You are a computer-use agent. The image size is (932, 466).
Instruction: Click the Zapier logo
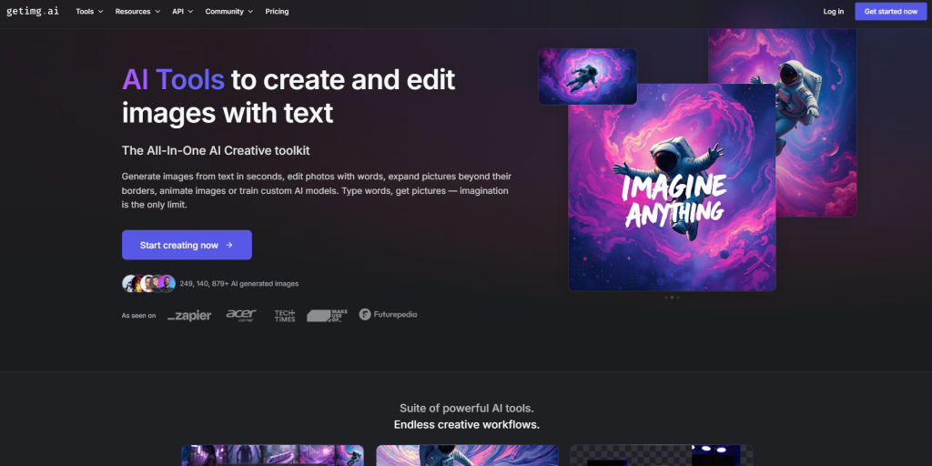click(x=189, y=315)
